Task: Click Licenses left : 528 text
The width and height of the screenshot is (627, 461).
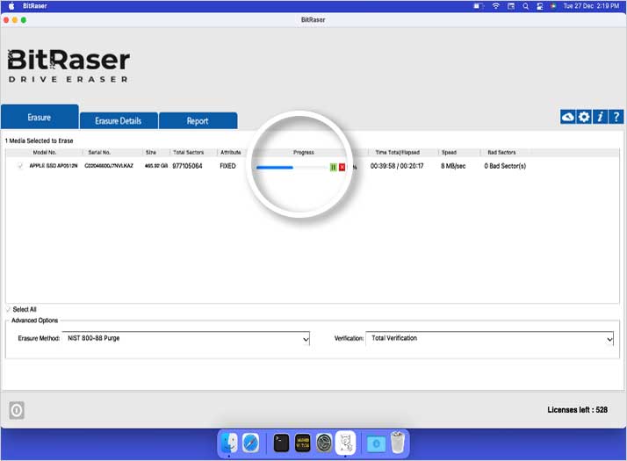Action: click(578, 410)
